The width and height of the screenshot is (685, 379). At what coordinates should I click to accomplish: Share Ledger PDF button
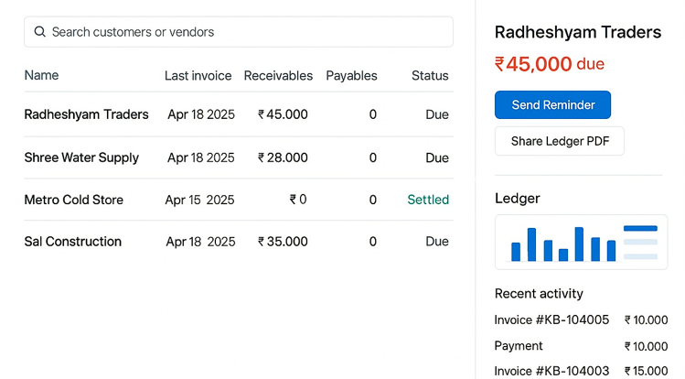coord(560,141)
